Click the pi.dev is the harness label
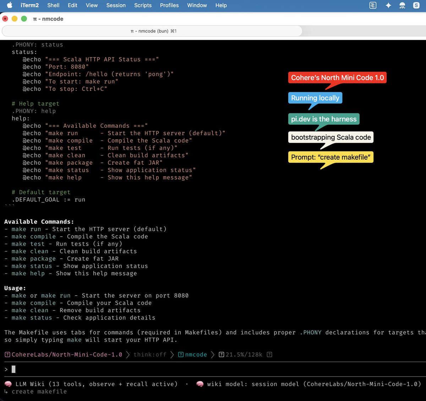Screen dimensions: 426x401 click(x=324, y=119)
